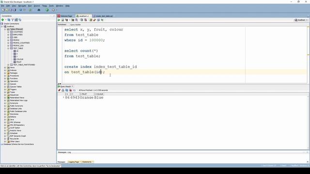Expand the Indexes node
The height and width of the screenshot is (174, 310).
(x=5, y=70)
